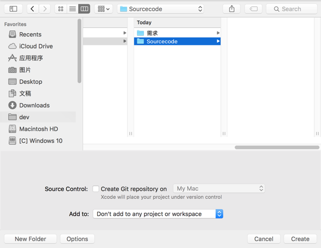The width and height of the screenshot is (321, 248).
Task: Expand the Sourcecode folder arrow
Action: [x=218, y=41]
